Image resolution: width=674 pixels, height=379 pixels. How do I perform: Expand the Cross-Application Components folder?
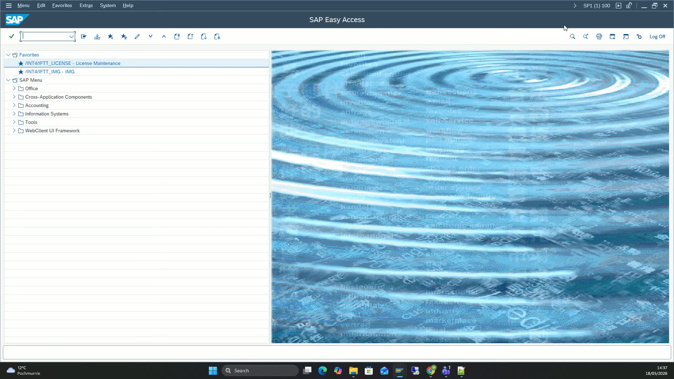[14, 97]
